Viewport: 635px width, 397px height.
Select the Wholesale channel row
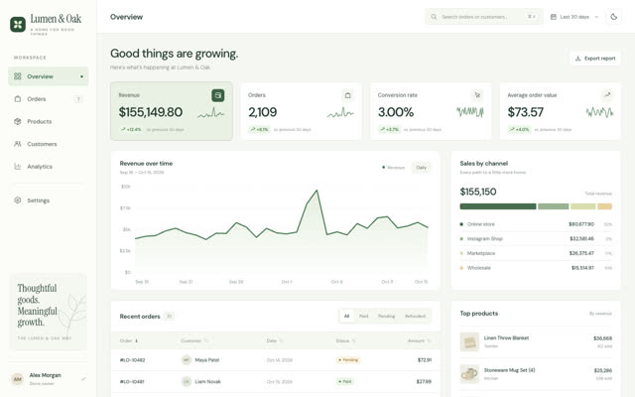(x=536, y=268)
